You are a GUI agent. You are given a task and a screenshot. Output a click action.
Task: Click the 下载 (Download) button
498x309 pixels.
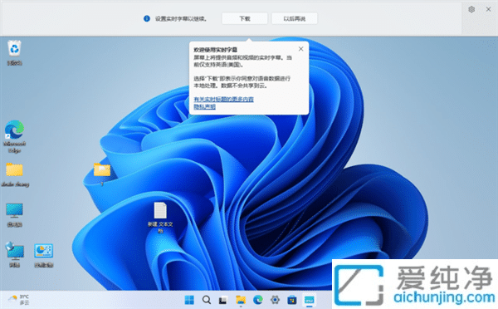245,19
